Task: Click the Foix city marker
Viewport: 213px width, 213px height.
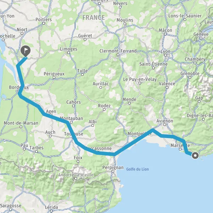Action: pyautogui.click(x=78, y=162)
